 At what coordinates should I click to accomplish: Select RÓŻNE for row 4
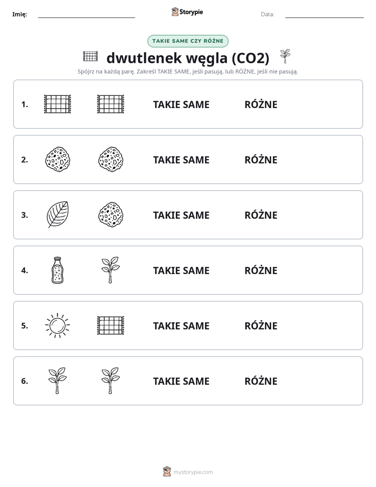(261, 270)
